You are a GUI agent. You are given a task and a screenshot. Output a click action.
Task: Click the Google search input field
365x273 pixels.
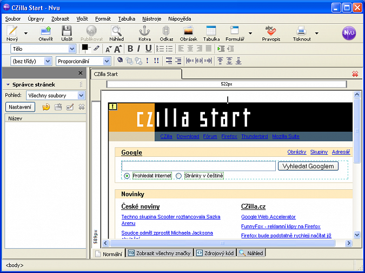[x=198, y=166]
